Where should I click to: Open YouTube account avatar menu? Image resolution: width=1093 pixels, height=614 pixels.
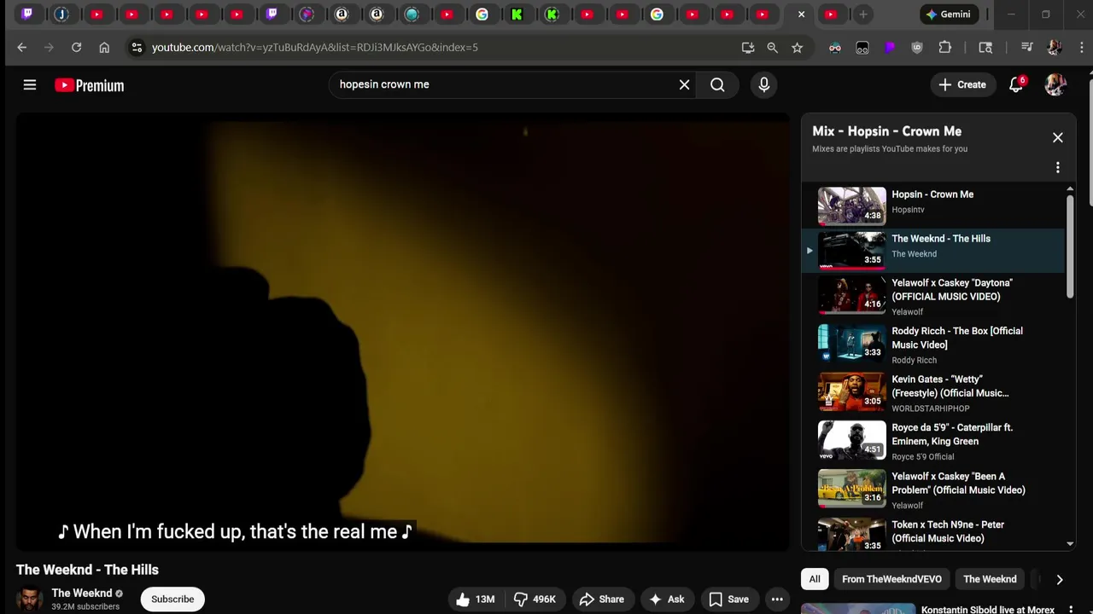tap(1055, 84)
